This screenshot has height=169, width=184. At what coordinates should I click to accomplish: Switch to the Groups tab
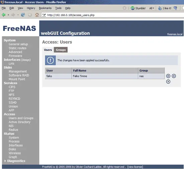(61, 50)
